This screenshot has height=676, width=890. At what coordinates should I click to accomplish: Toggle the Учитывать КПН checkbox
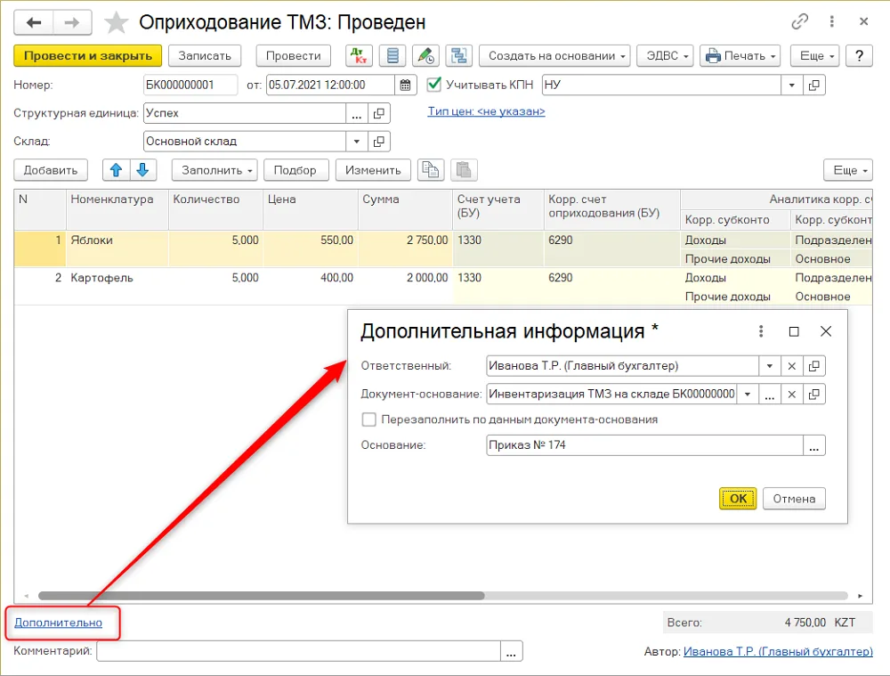tap(434, 85)
